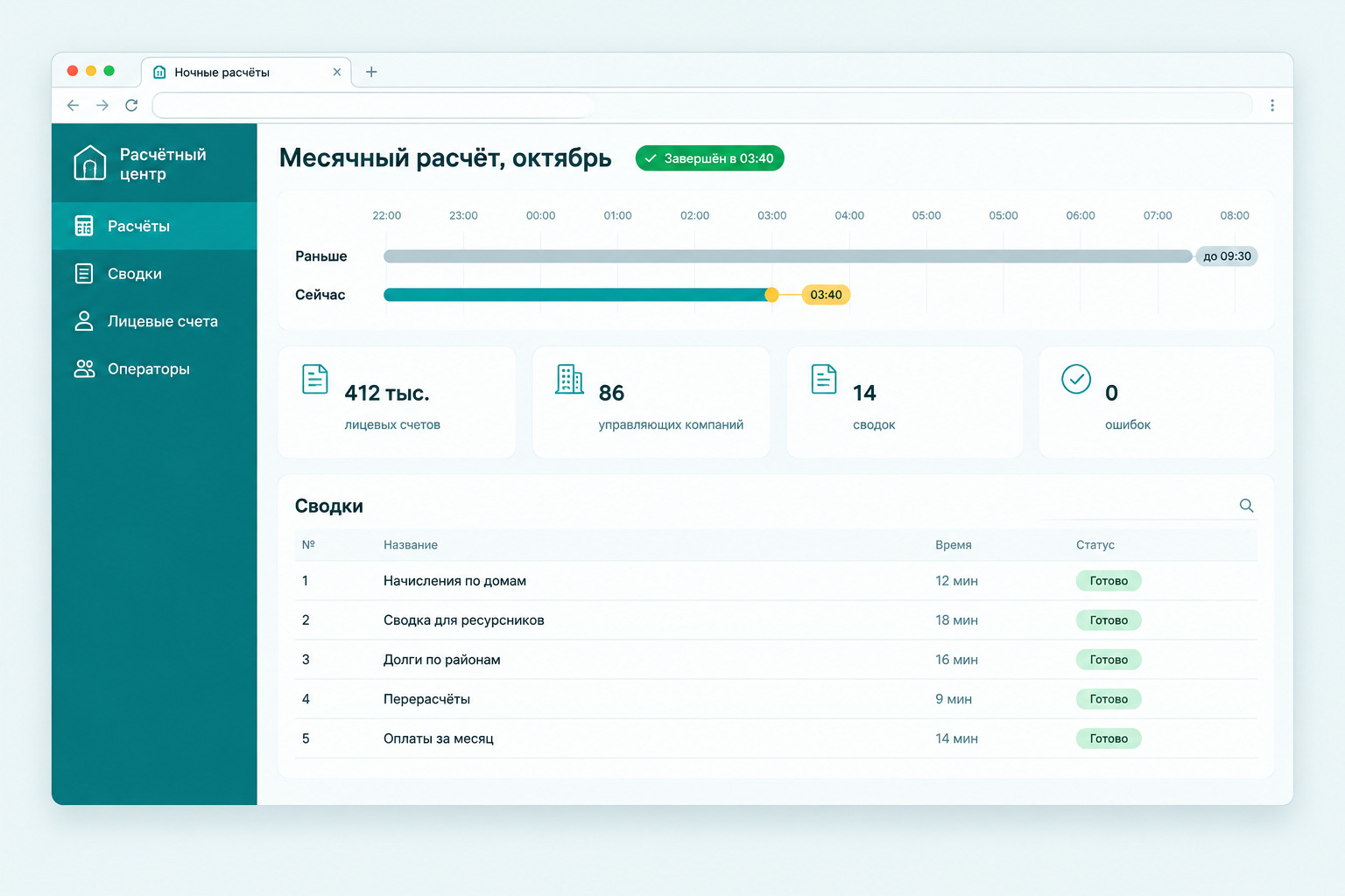The width and height of the screenshot is (1345, 896).
Task: Go back with the browser back arrow
Action: click(74, 105)
